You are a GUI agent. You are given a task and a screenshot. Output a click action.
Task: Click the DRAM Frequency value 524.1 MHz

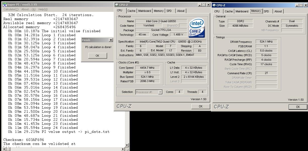click(267, 42)
